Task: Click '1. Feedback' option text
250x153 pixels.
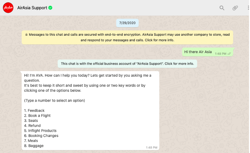Action: point(34,110)
